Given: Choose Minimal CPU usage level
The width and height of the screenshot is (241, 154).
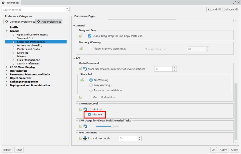Looking at the screenshot, I should pos(89,109).
